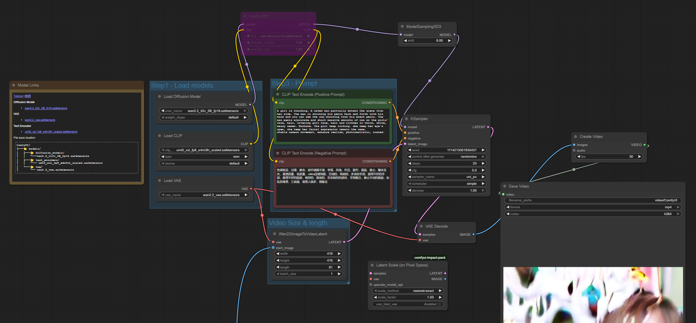Open the clip_name dropdown in Load CLIP
696x323 pixels.
point(204,150)
